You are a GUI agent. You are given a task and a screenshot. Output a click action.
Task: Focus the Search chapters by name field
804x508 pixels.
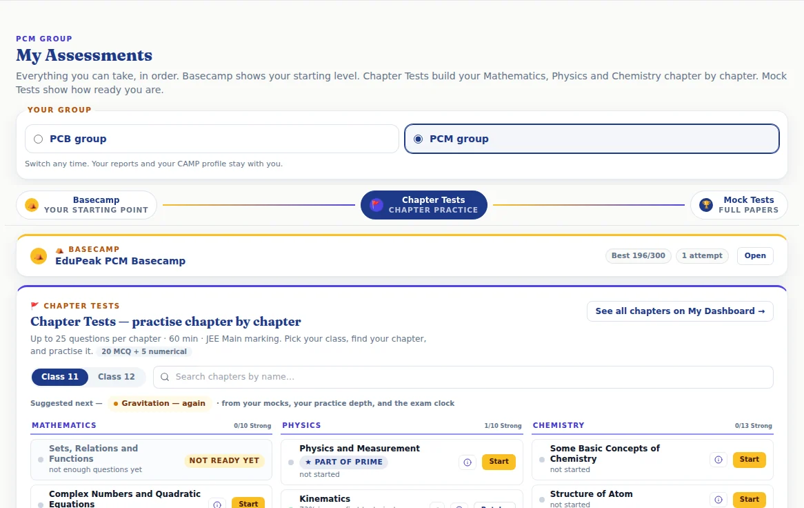pyautogui.click(x=463, y=377)
